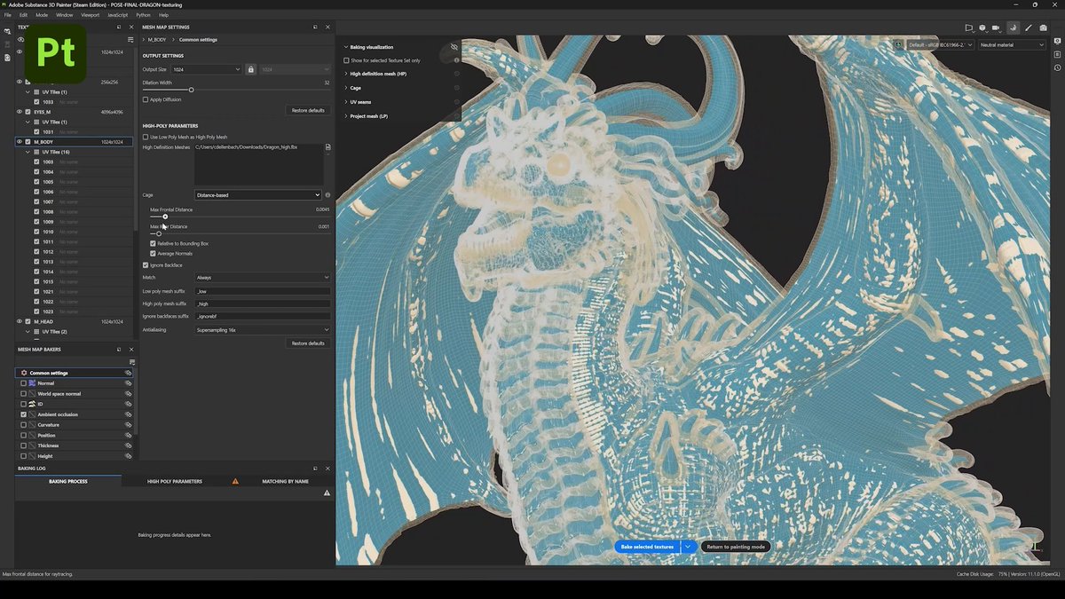The image size is (1065, 599).
Task: Click the Max Frontal Distance slider handle
Action: point(165,217)
